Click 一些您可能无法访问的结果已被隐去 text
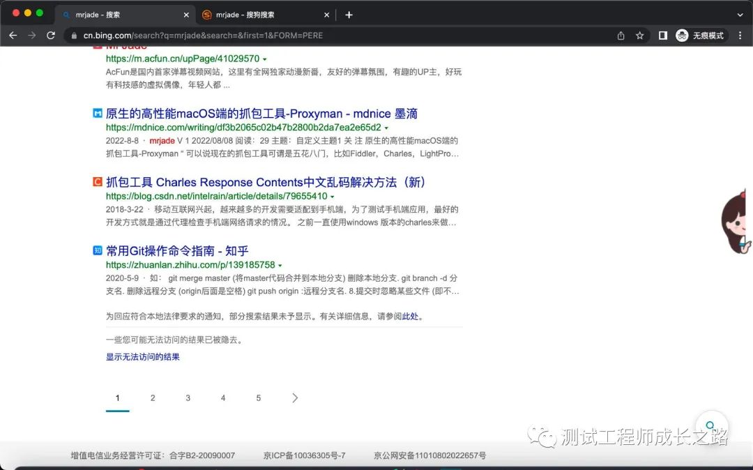The width and height of the screenshot is (753, 470). tap(175, 340)
